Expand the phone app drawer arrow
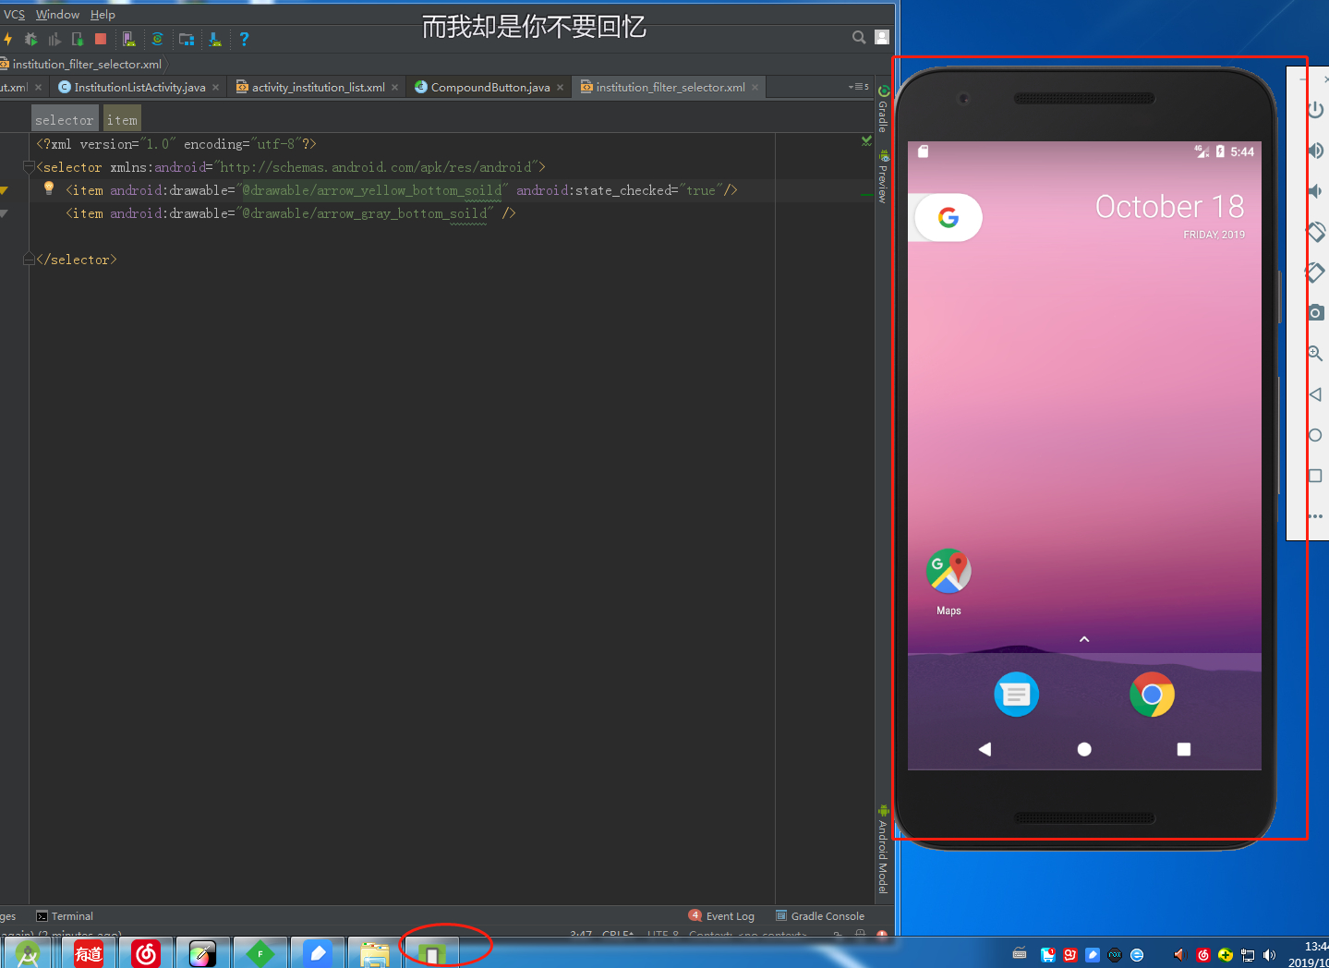This screenshot has width=1329, height=968. point(1084,639)
